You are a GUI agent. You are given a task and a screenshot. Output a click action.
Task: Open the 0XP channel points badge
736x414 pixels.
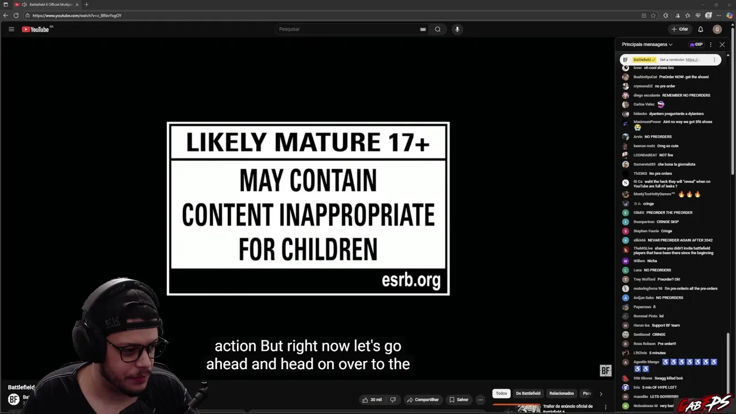pos(696,44)
